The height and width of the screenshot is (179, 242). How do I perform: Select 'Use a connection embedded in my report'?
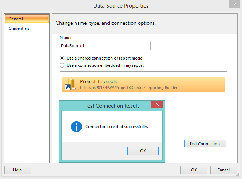coord(62,65)
